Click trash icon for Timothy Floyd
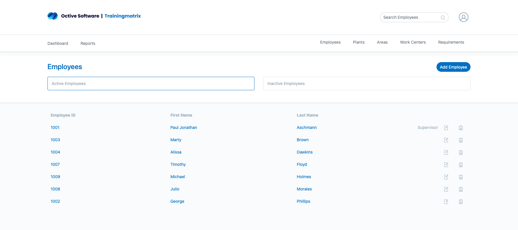 click(461, 165)
